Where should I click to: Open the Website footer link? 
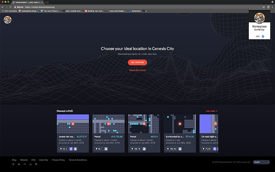[24, 160]
